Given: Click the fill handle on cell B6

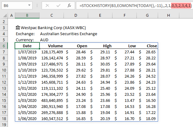Looking at the screenshot, I should [39, 49].
